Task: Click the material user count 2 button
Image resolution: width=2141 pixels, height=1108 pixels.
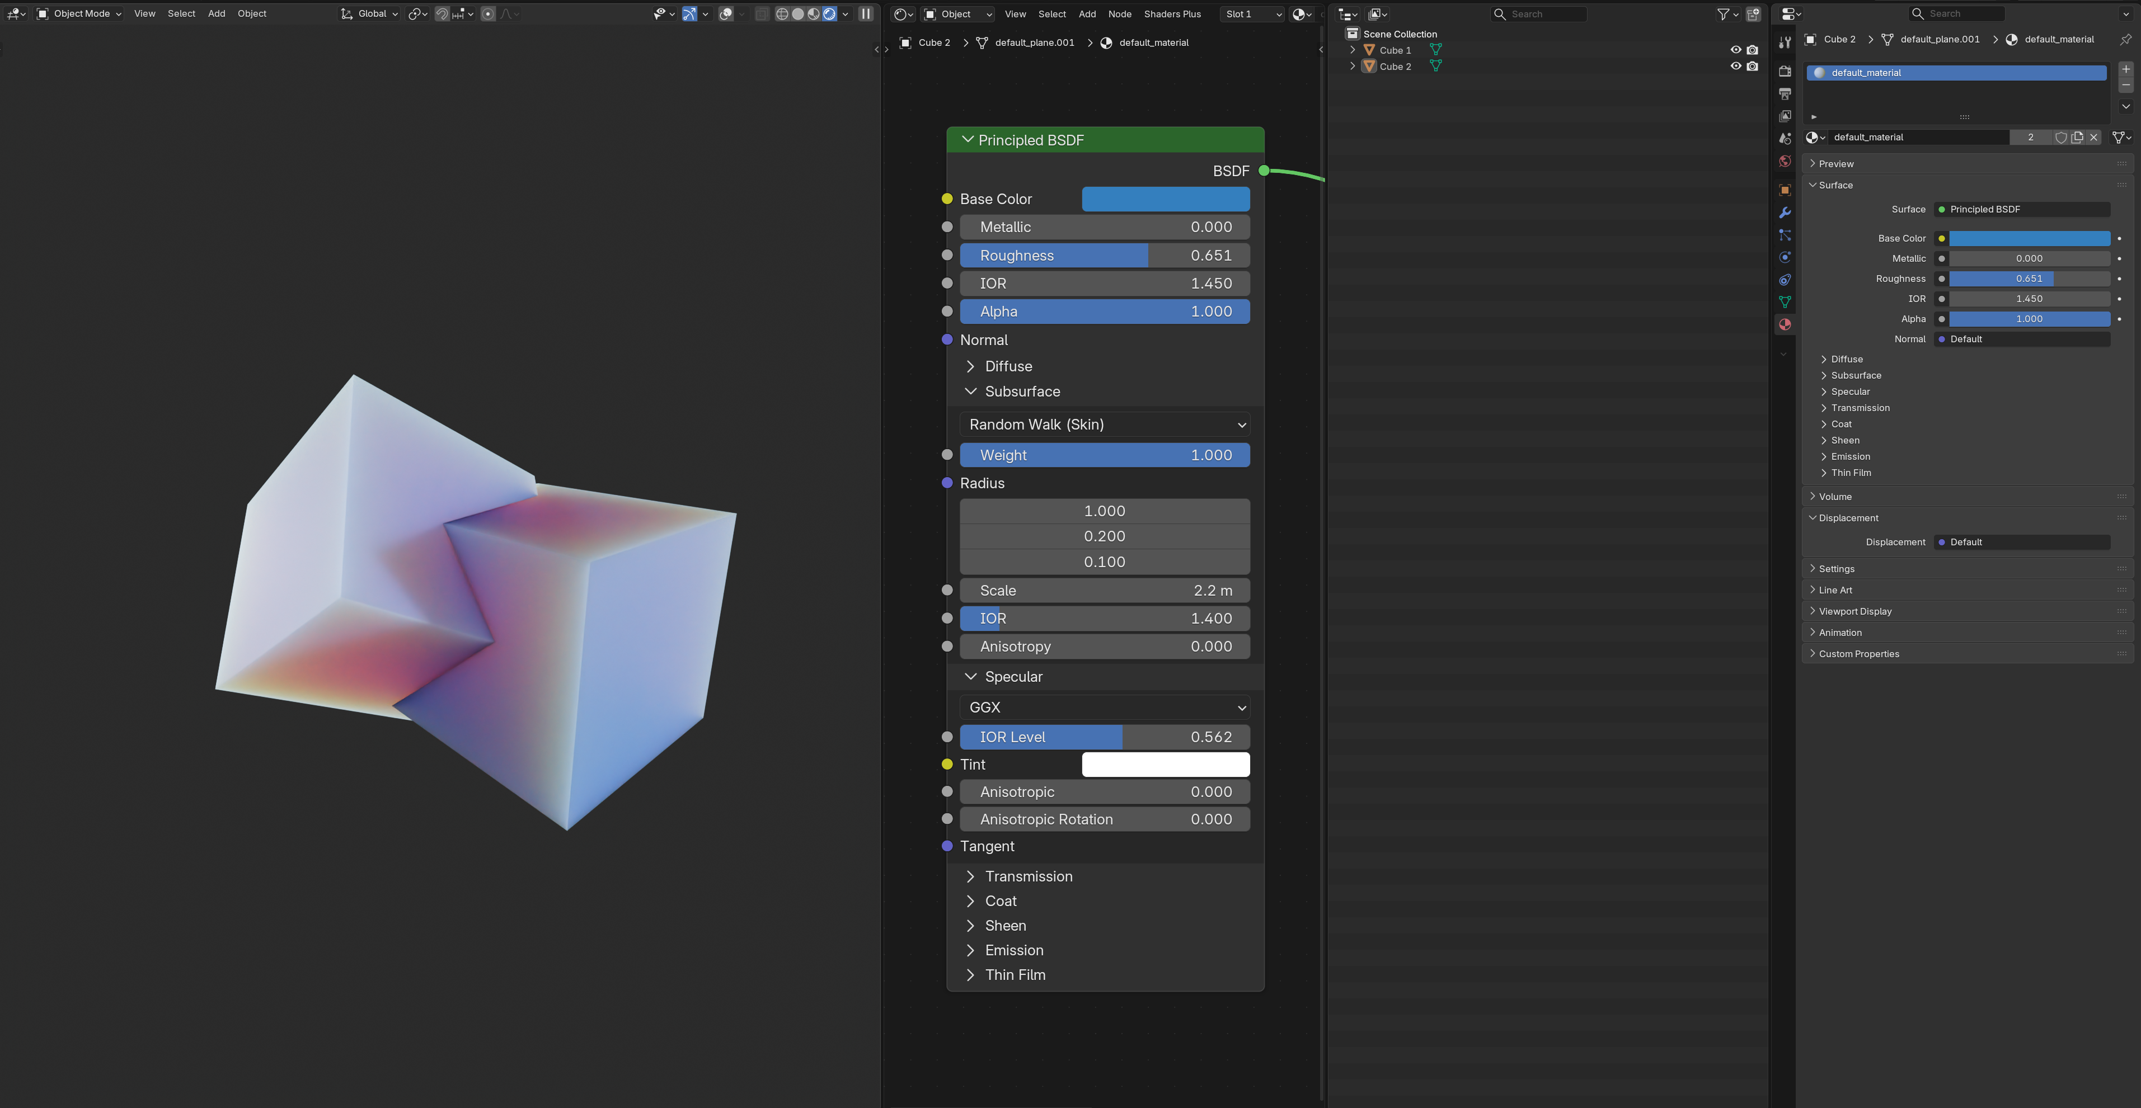Action: [x=2030, y=138]
